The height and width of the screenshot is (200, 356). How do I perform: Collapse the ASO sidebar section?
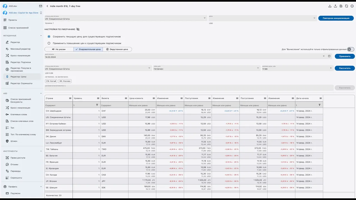pyautogui.click(x=41, y=93)
